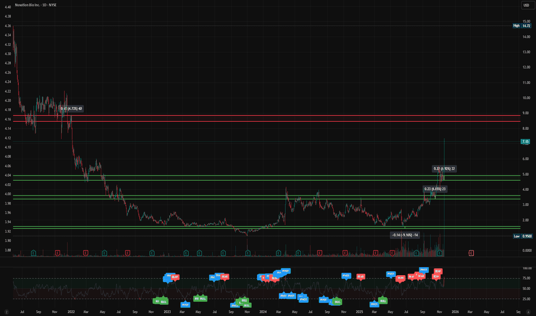Click the 2024 label on time axis

(263, 311)
